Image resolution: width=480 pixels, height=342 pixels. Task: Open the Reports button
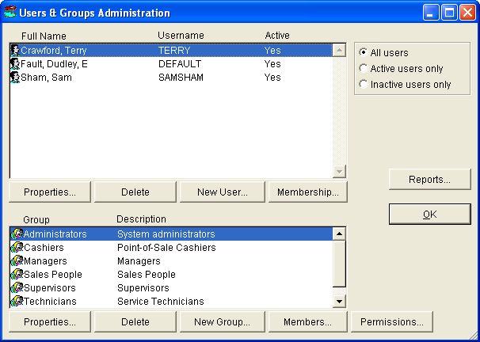pos(430,179)
